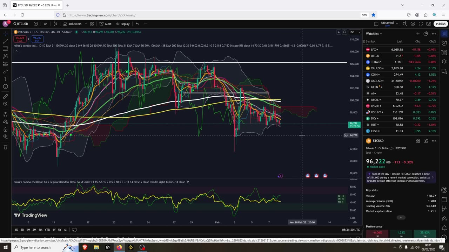The height and width of the screenshot is (252, 449).
Task: Toggle the Watchlist panel sidebar icon
Action: [x=444, y=34]
